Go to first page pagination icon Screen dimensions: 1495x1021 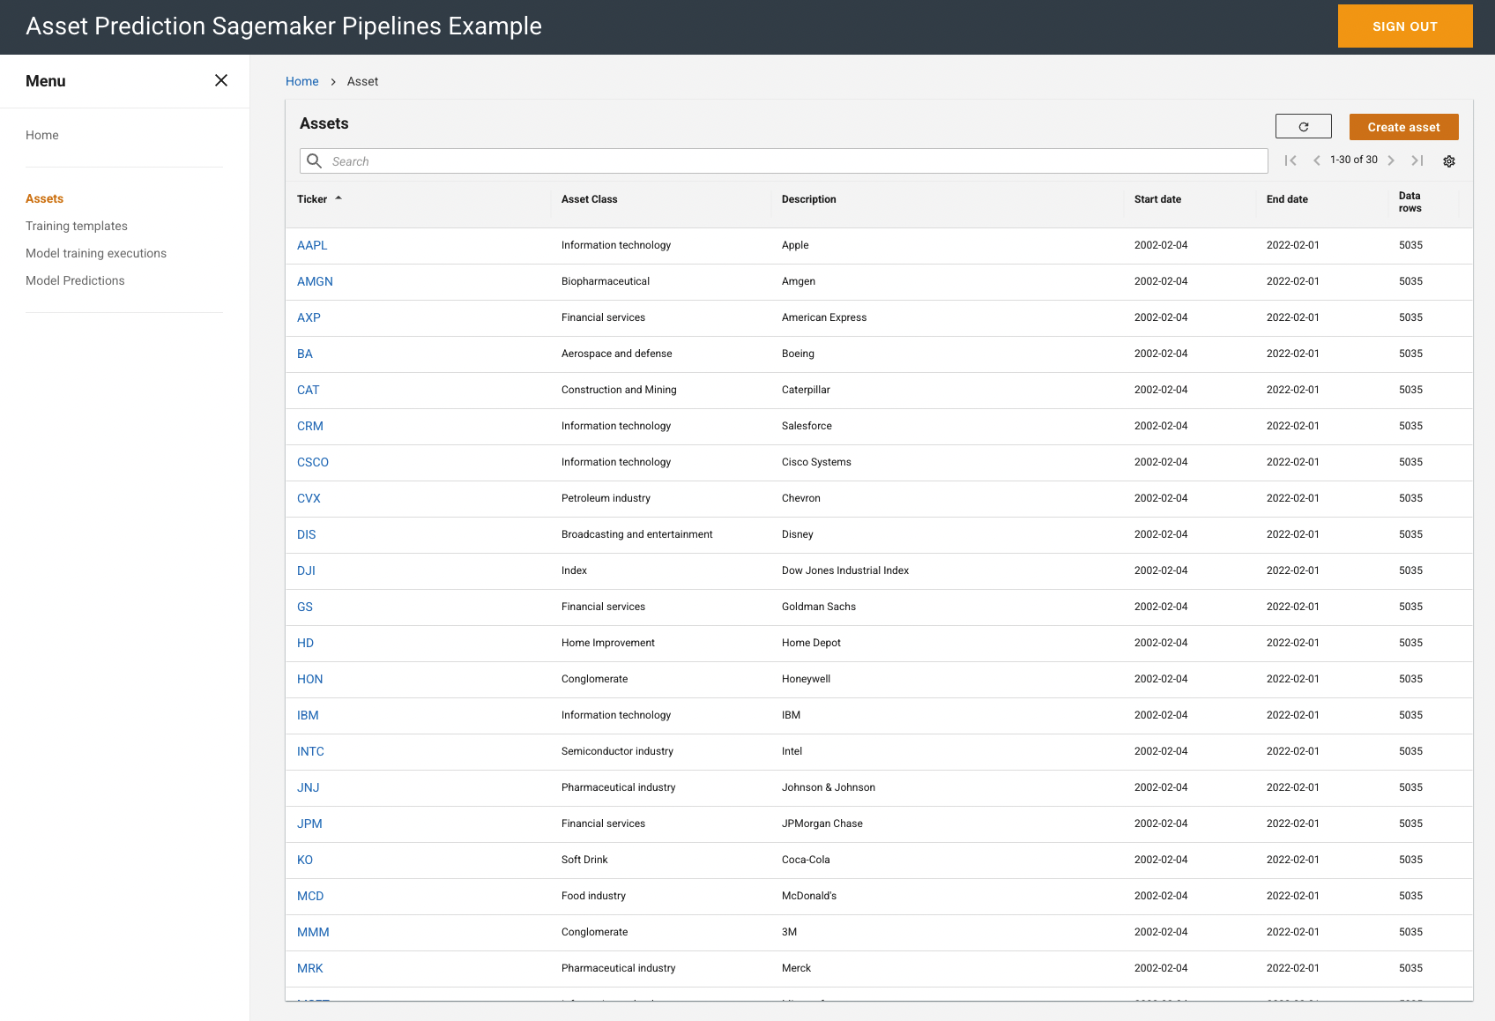click(x=1290, y=160)
